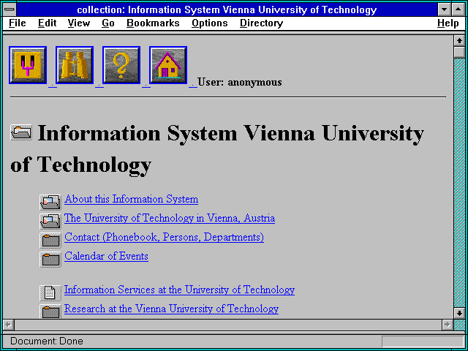Click document icon beside Information Services
Image resolution: width=468 pixels, height=351 pixels.
(x=50, y=292)
